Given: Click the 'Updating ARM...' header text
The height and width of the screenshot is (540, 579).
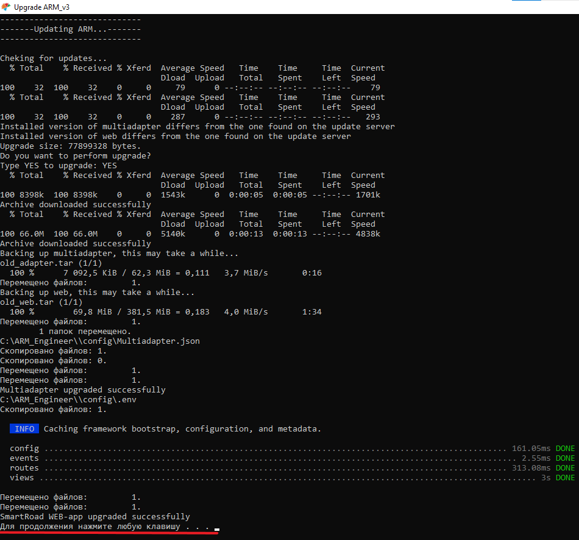Looking at the screenshot, I should click(x=71, y=29).
